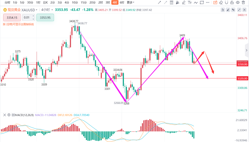Toggle the orange drawing edit mode

[215, 3]
